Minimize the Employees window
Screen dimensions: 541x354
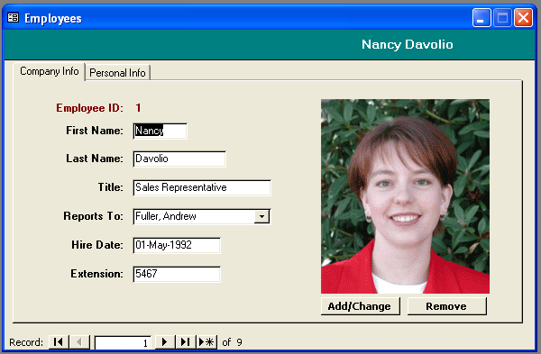[481, 18]
